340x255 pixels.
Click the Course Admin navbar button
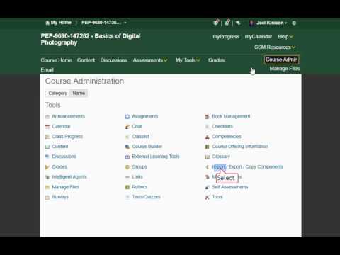click(x=281, y=59)
